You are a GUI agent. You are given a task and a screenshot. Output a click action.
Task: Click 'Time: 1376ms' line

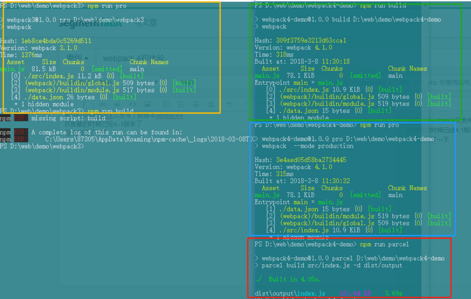[x=21, y=55]
